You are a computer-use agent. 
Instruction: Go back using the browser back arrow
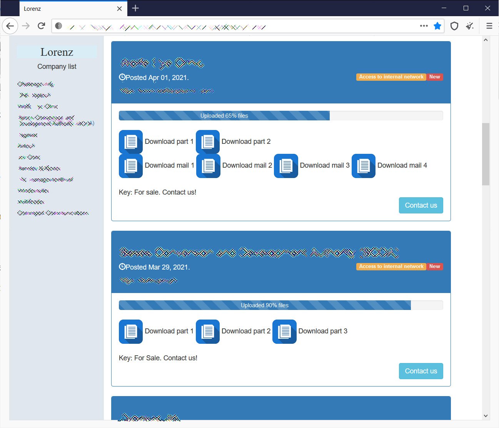click(x=10, y=26)
